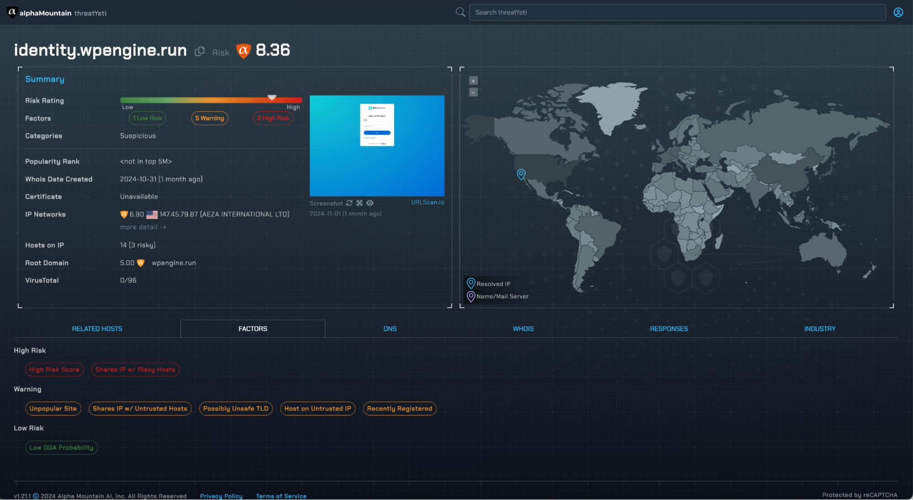Screen dimensions: 913x500
Task: Click the Low DGA Probability tag
Action: pos(61,448)
